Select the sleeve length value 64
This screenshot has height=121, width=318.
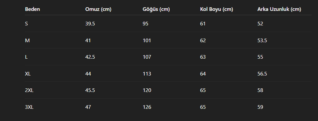coord(203,74)
